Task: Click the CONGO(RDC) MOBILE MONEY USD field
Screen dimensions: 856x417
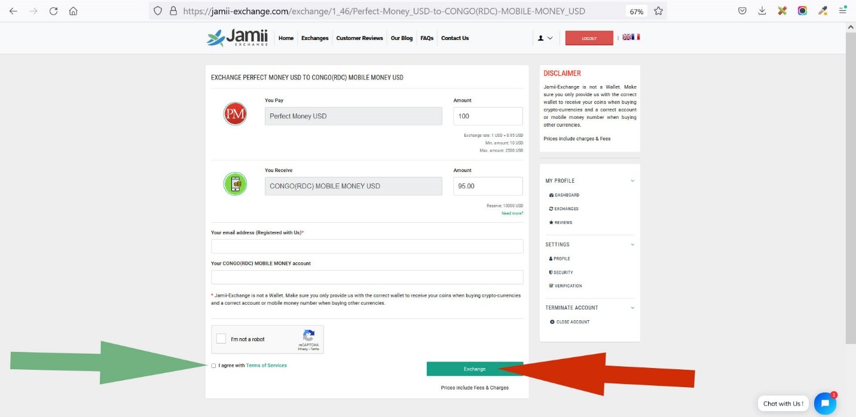Action: click(353, 186)
